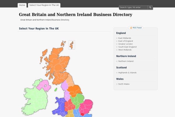Open the North Wales link
Image resolution: width=175 pixels, height=117 pixels.
[x=124, y=84]
